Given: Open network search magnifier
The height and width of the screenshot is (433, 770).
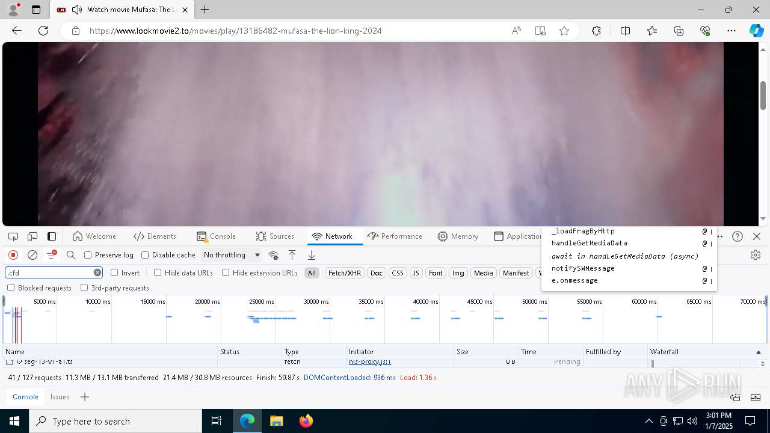Looking at the screenshot, I should [x=71, y=255].
